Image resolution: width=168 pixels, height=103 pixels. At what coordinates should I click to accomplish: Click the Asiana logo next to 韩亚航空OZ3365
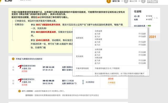pos(20,67)
